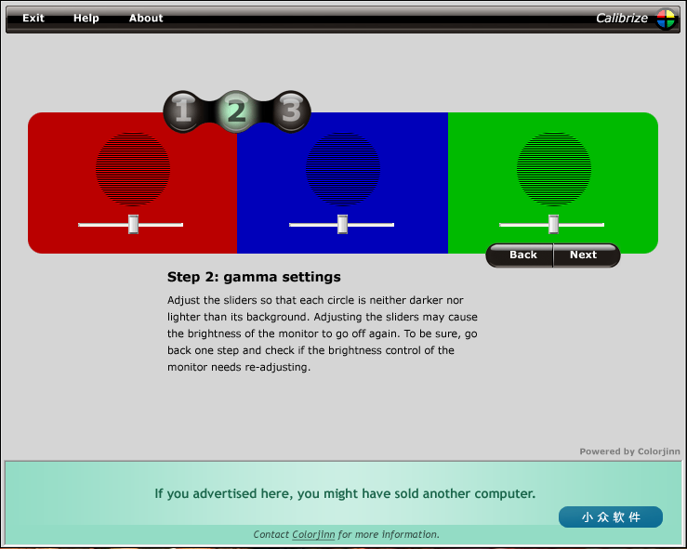Click the advertisement banner text

pyautogui.click(x=345, y=494)
